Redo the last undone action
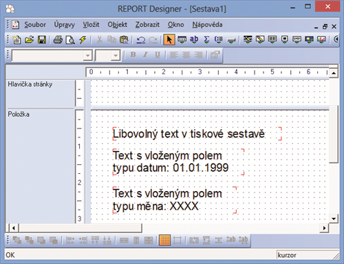This screenshot has height=264, width=344. tap(153, 40)
